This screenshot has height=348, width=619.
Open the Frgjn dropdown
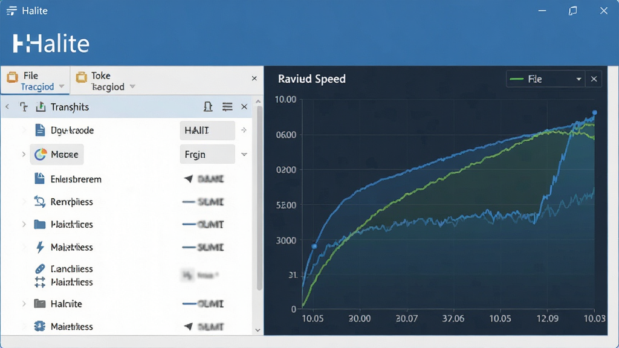244,154
